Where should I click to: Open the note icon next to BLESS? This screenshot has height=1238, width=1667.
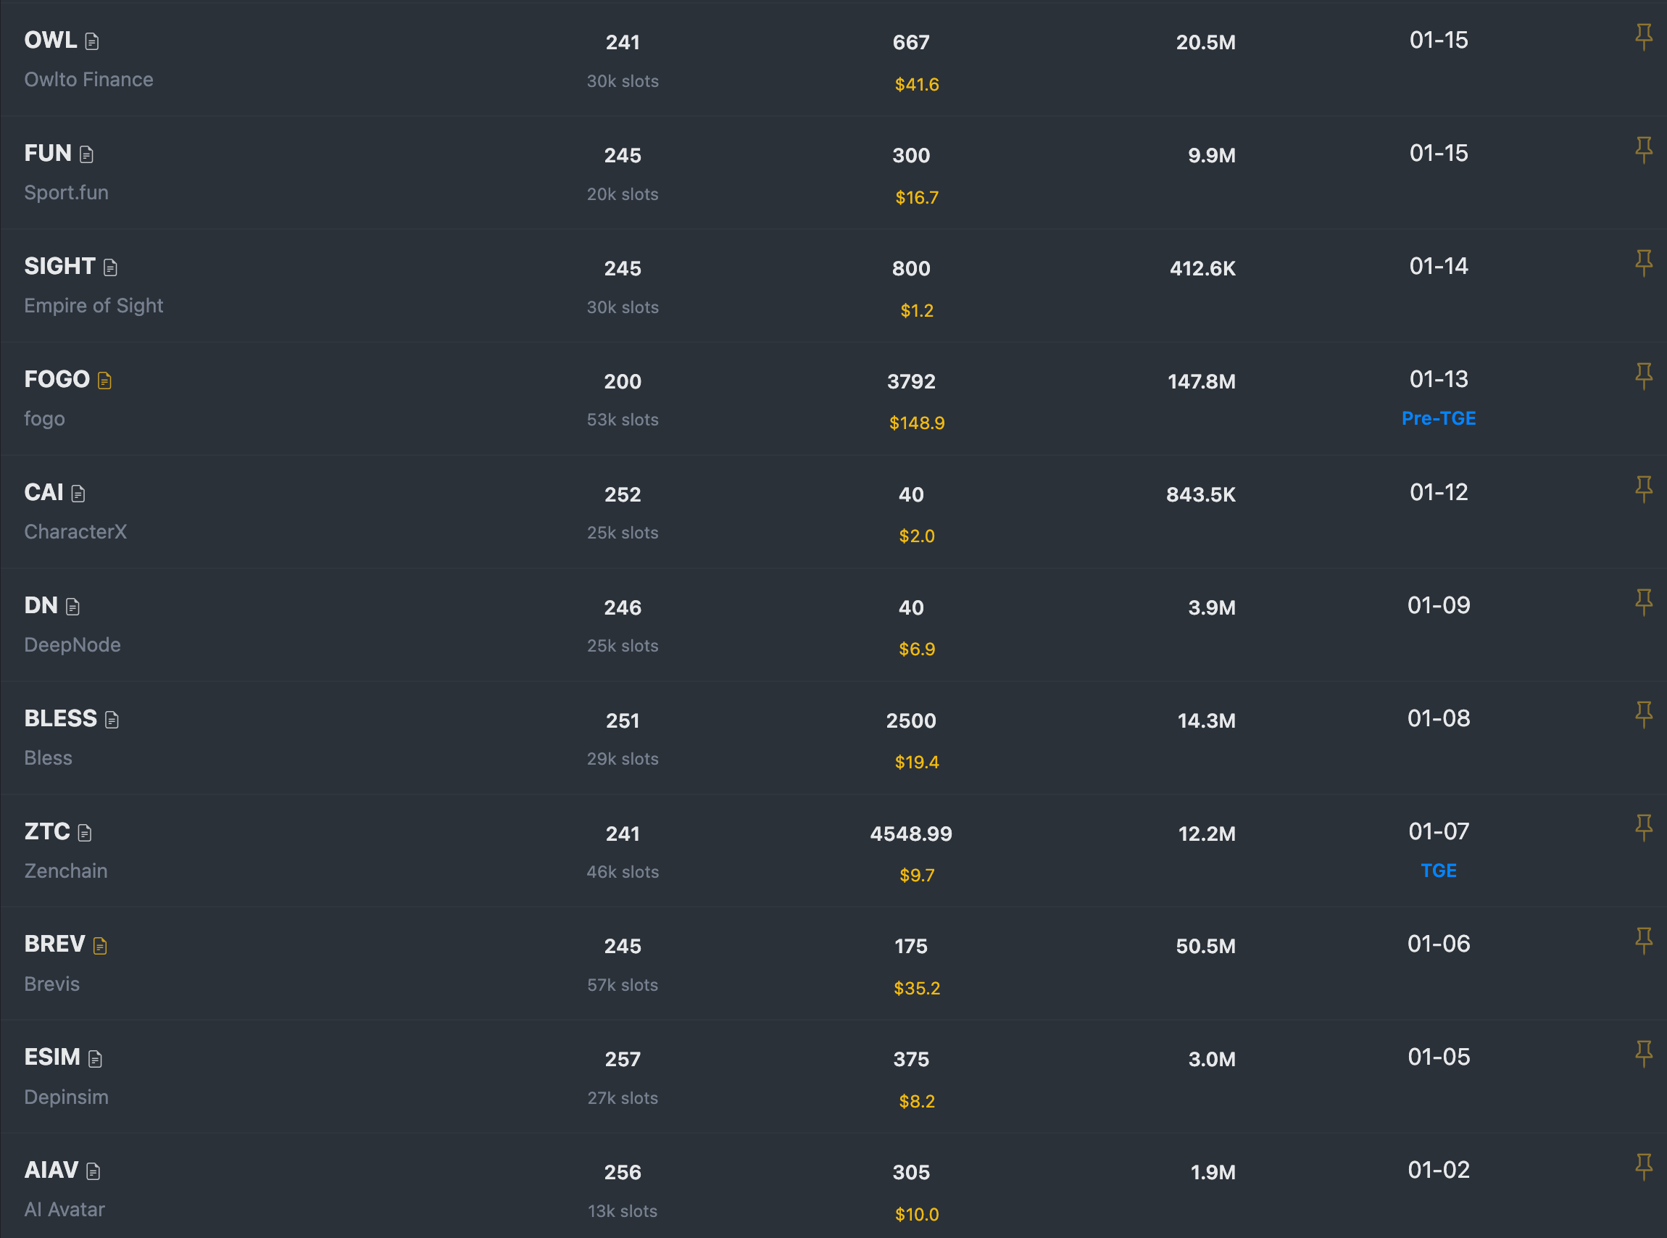coord(111,720)
